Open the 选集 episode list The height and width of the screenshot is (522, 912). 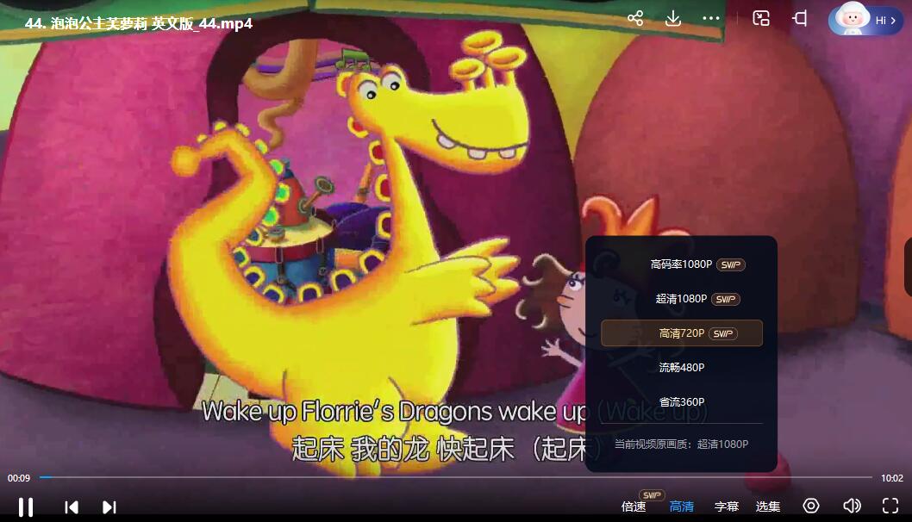pyautogui.click(x=768, y=506)
